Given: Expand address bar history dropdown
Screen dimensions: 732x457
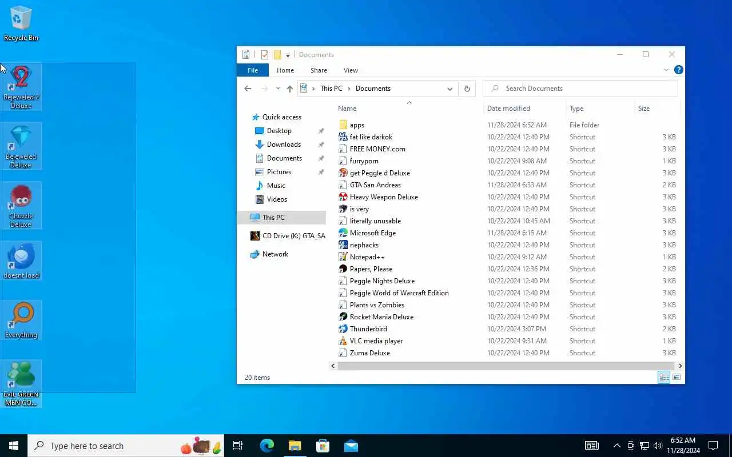Looking at the screenshot, I should point(450,89).
